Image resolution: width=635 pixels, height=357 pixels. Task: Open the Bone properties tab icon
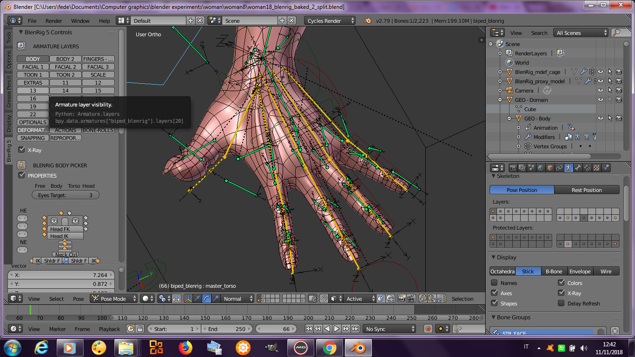pos(578,168)
